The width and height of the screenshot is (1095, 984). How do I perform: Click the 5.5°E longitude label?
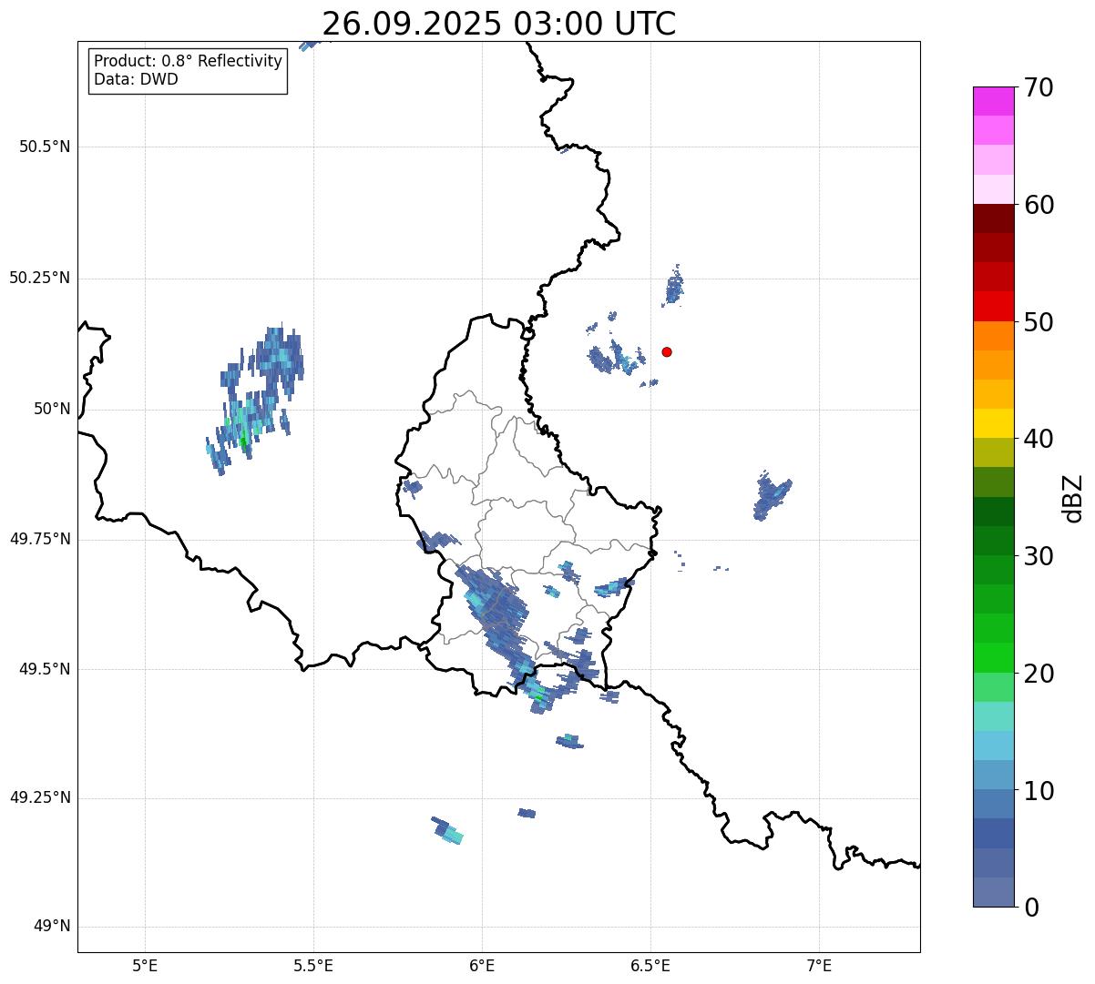point(313,965)
